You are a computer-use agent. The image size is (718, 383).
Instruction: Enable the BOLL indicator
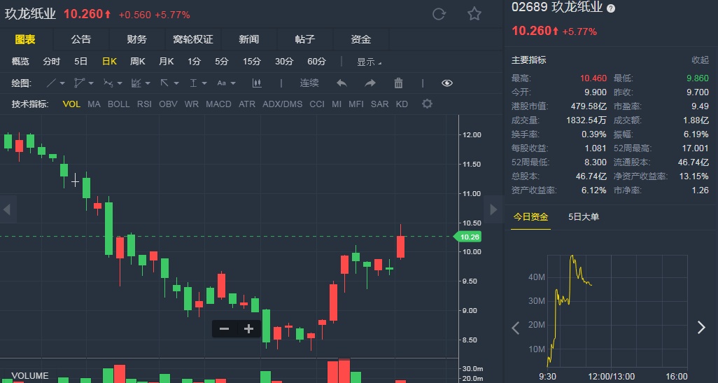tap(118, 104)
